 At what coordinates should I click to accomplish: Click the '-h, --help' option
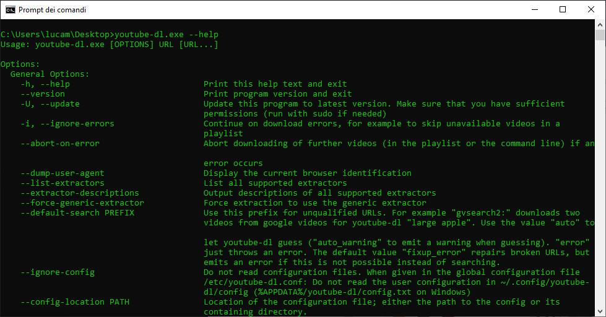(45, 84)
